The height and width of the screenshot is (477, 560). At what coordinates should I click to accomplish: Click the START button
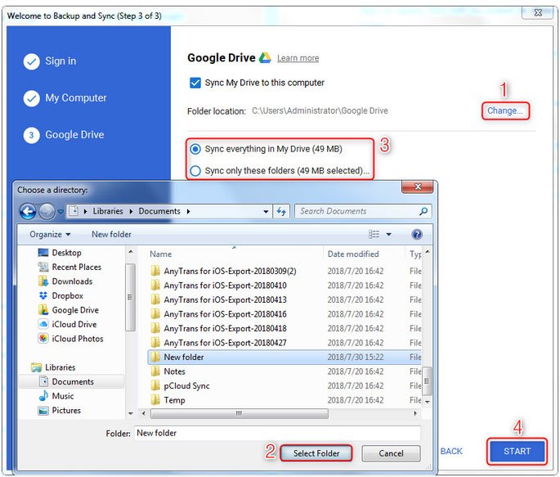tap(517, 452)
